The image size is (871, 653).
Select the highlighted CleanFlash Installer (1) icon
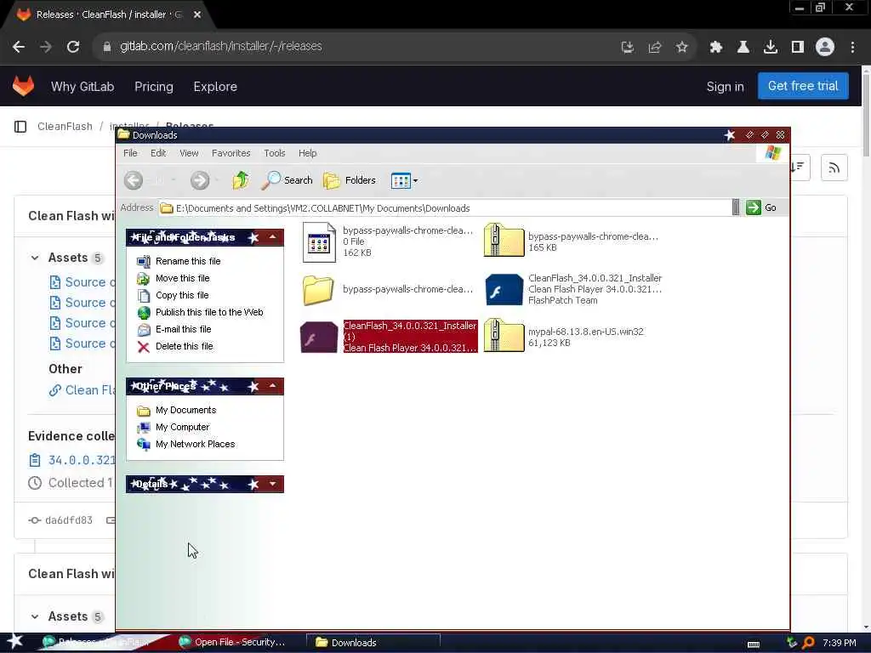[319, 337]
